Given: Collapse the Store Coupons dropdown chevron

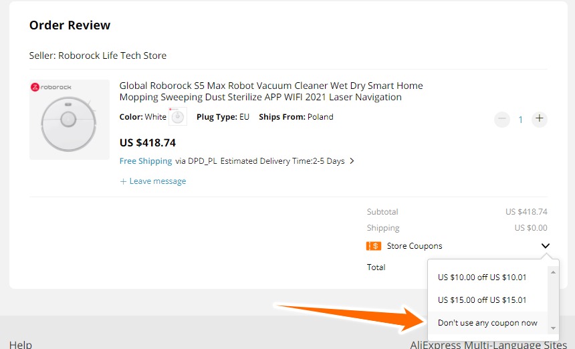Looking at the screenshot, I should [x=546, y=246].
